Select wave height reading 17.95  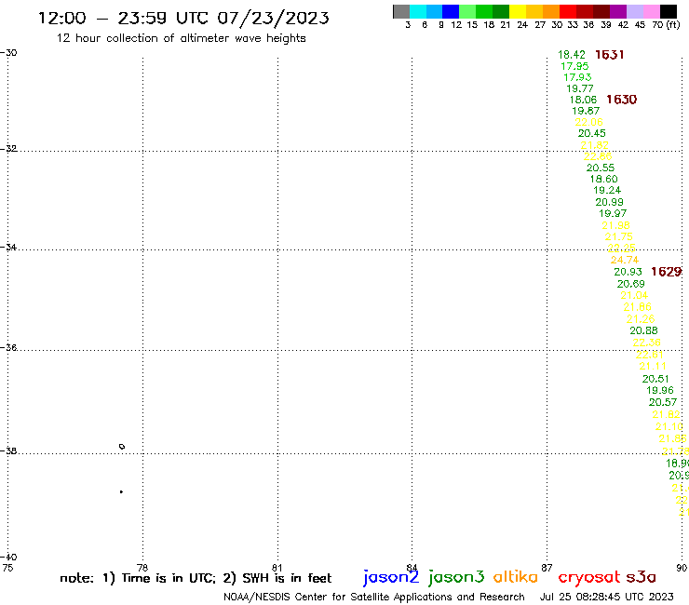point(574,66)
